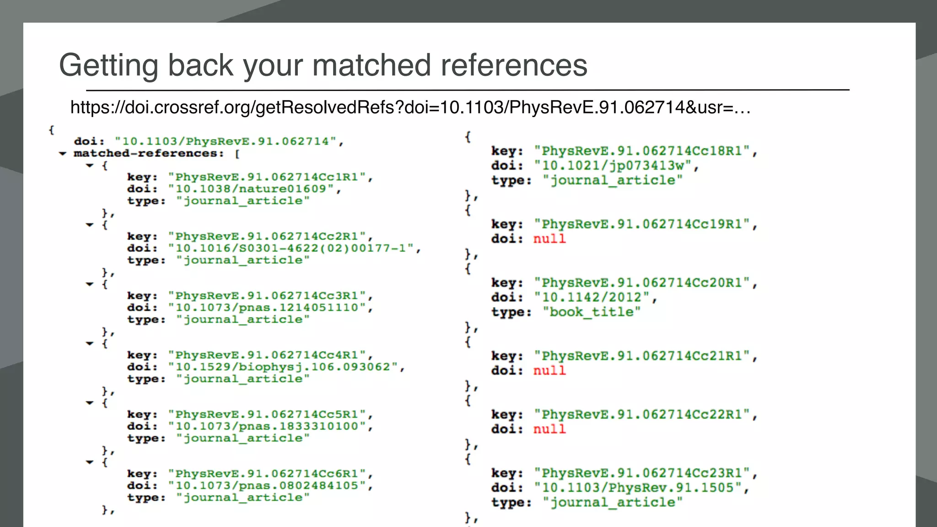Collapse the object containing key PhysRevE.91.062714Cc2R1

tap(90, 225)
